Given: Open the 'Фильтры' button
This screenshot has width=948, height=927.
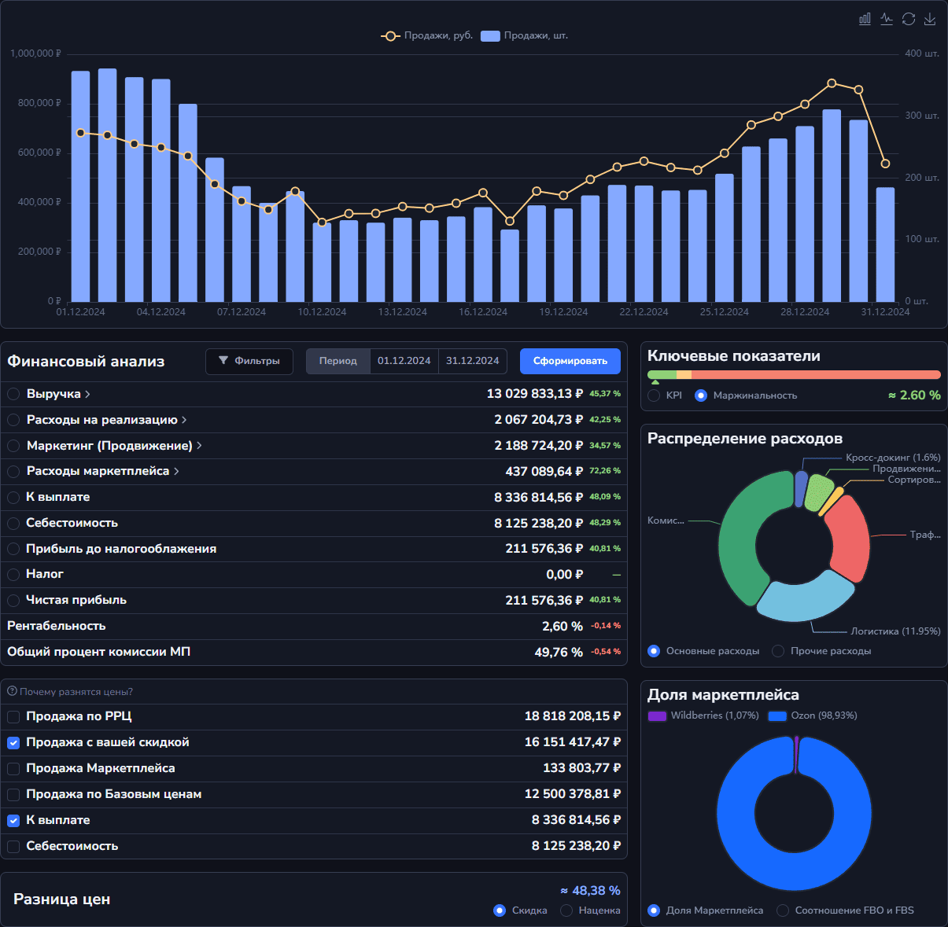Looking at the screenshot, I should 249,361.
